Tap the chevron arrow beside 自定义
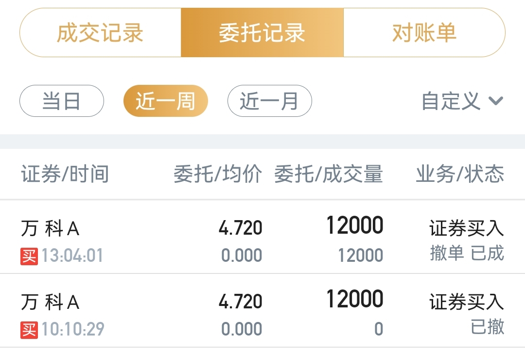Image resolution: width=525 pixels, height=352 pixels. [x=495, y=101]
